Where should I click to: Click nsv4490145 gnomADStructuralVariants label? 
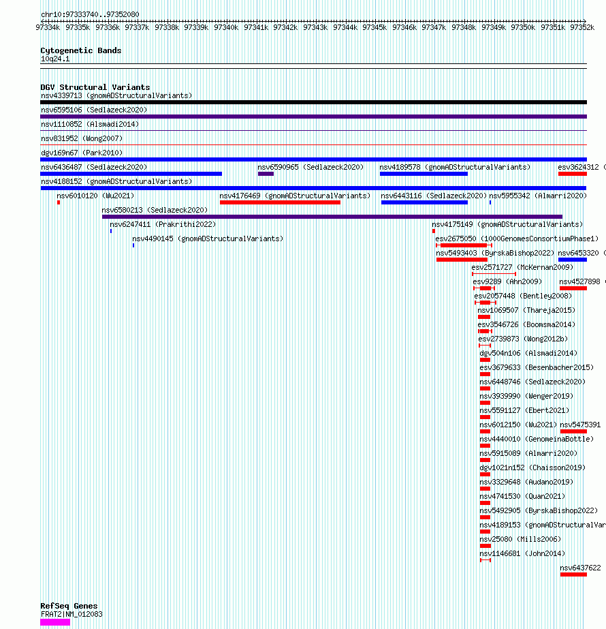click(x=208, y=239)
